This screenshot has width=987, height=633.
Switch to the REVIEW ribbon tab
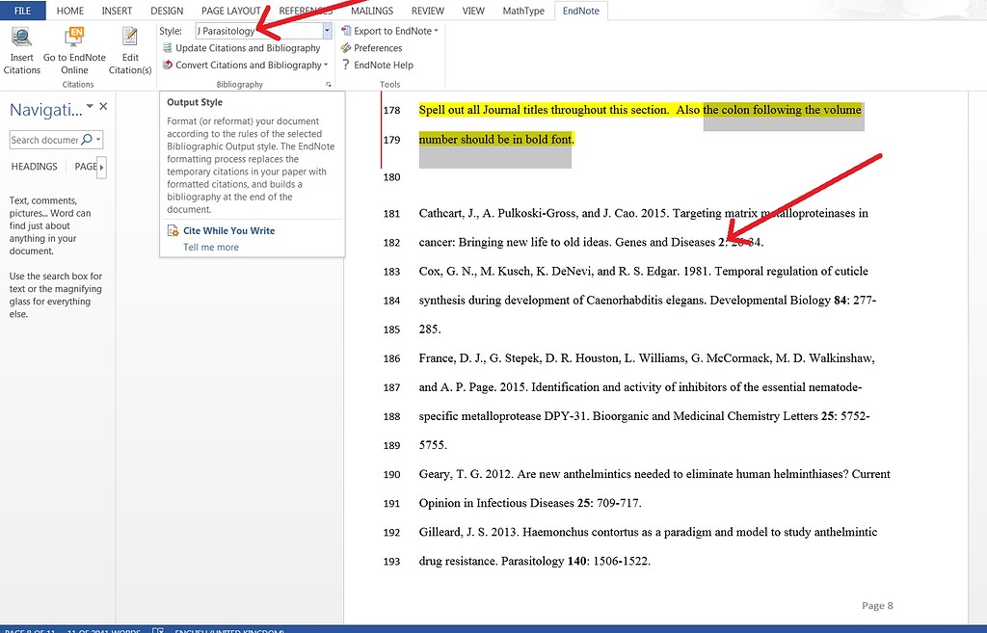(x=427, y=11)
